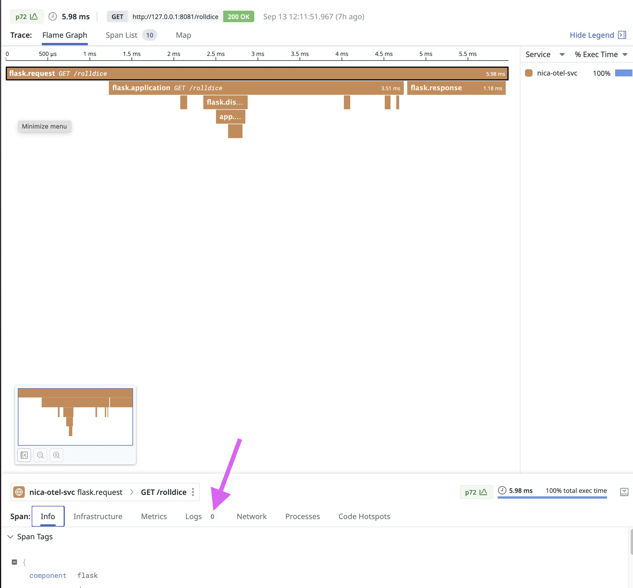Click the Infrastructure tab in span panel
Viewport: 633px width, 588px height.
[x=98, y=516]
